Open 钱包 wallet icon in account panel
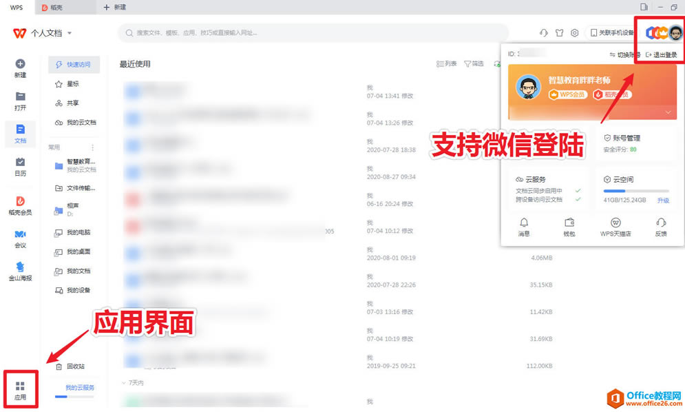Viewport: 685px width, 412px height. 569,222
